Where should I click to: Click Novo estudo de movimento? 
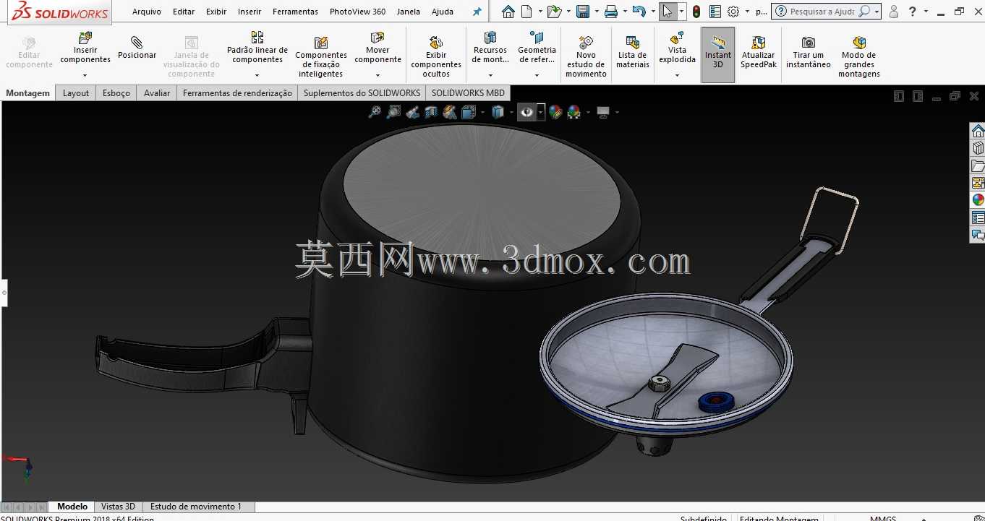coord(586,56)
